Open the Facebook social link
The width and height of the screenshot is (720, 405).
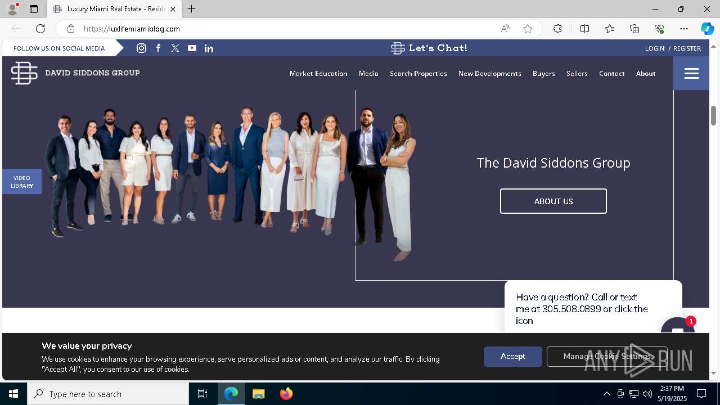tap(159, 48)
